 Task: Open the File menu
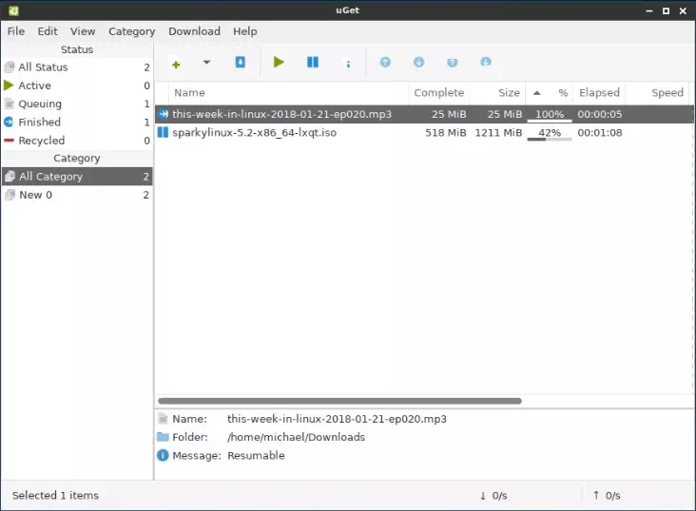pyautogui.click(x=16, y=31)
